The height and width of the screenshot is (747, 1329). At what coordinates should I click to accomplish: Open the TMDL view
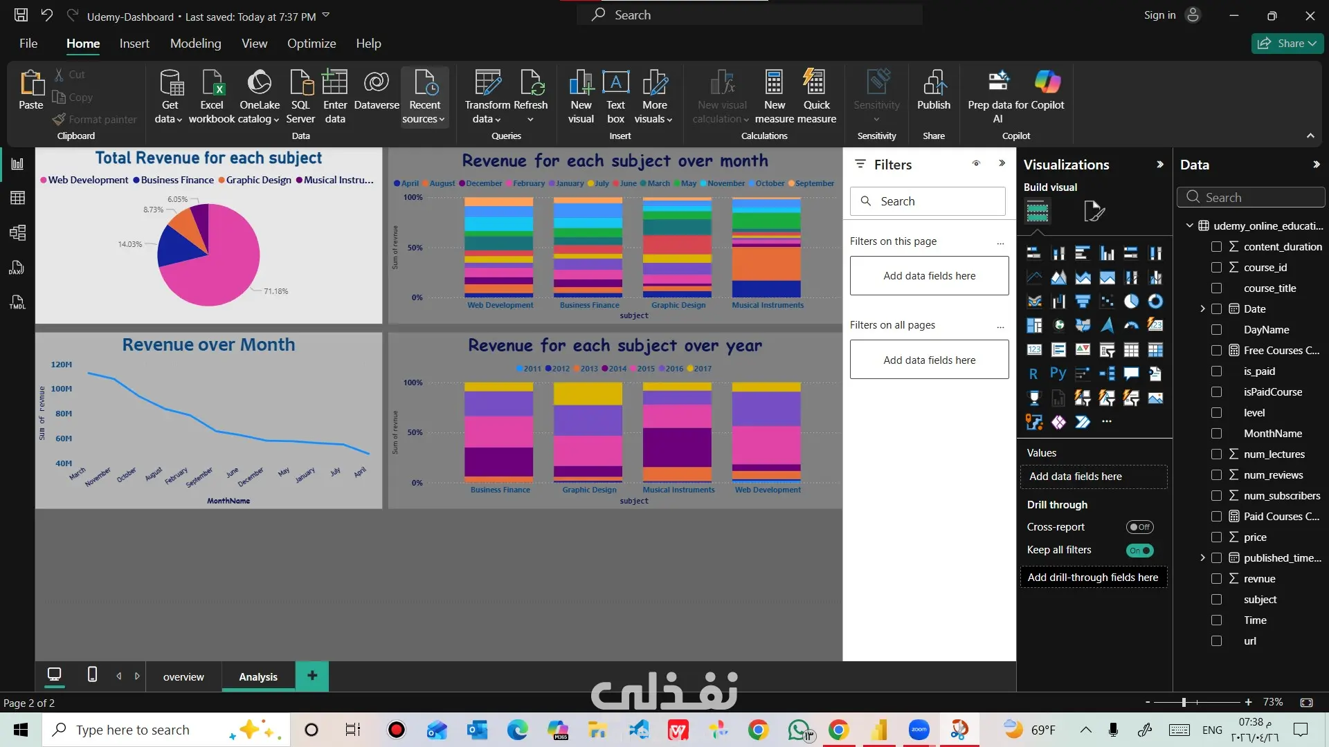point(17,302)
